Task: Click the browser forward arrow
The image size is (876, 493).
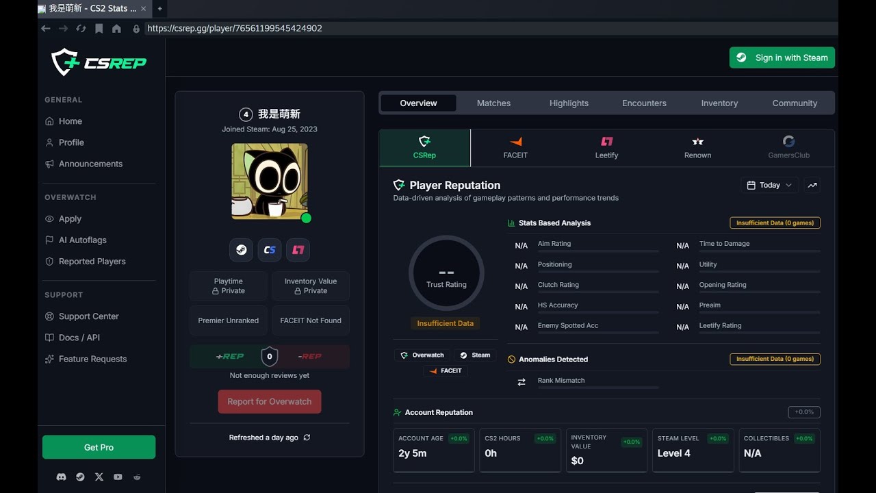Action: tap(64, 28)
